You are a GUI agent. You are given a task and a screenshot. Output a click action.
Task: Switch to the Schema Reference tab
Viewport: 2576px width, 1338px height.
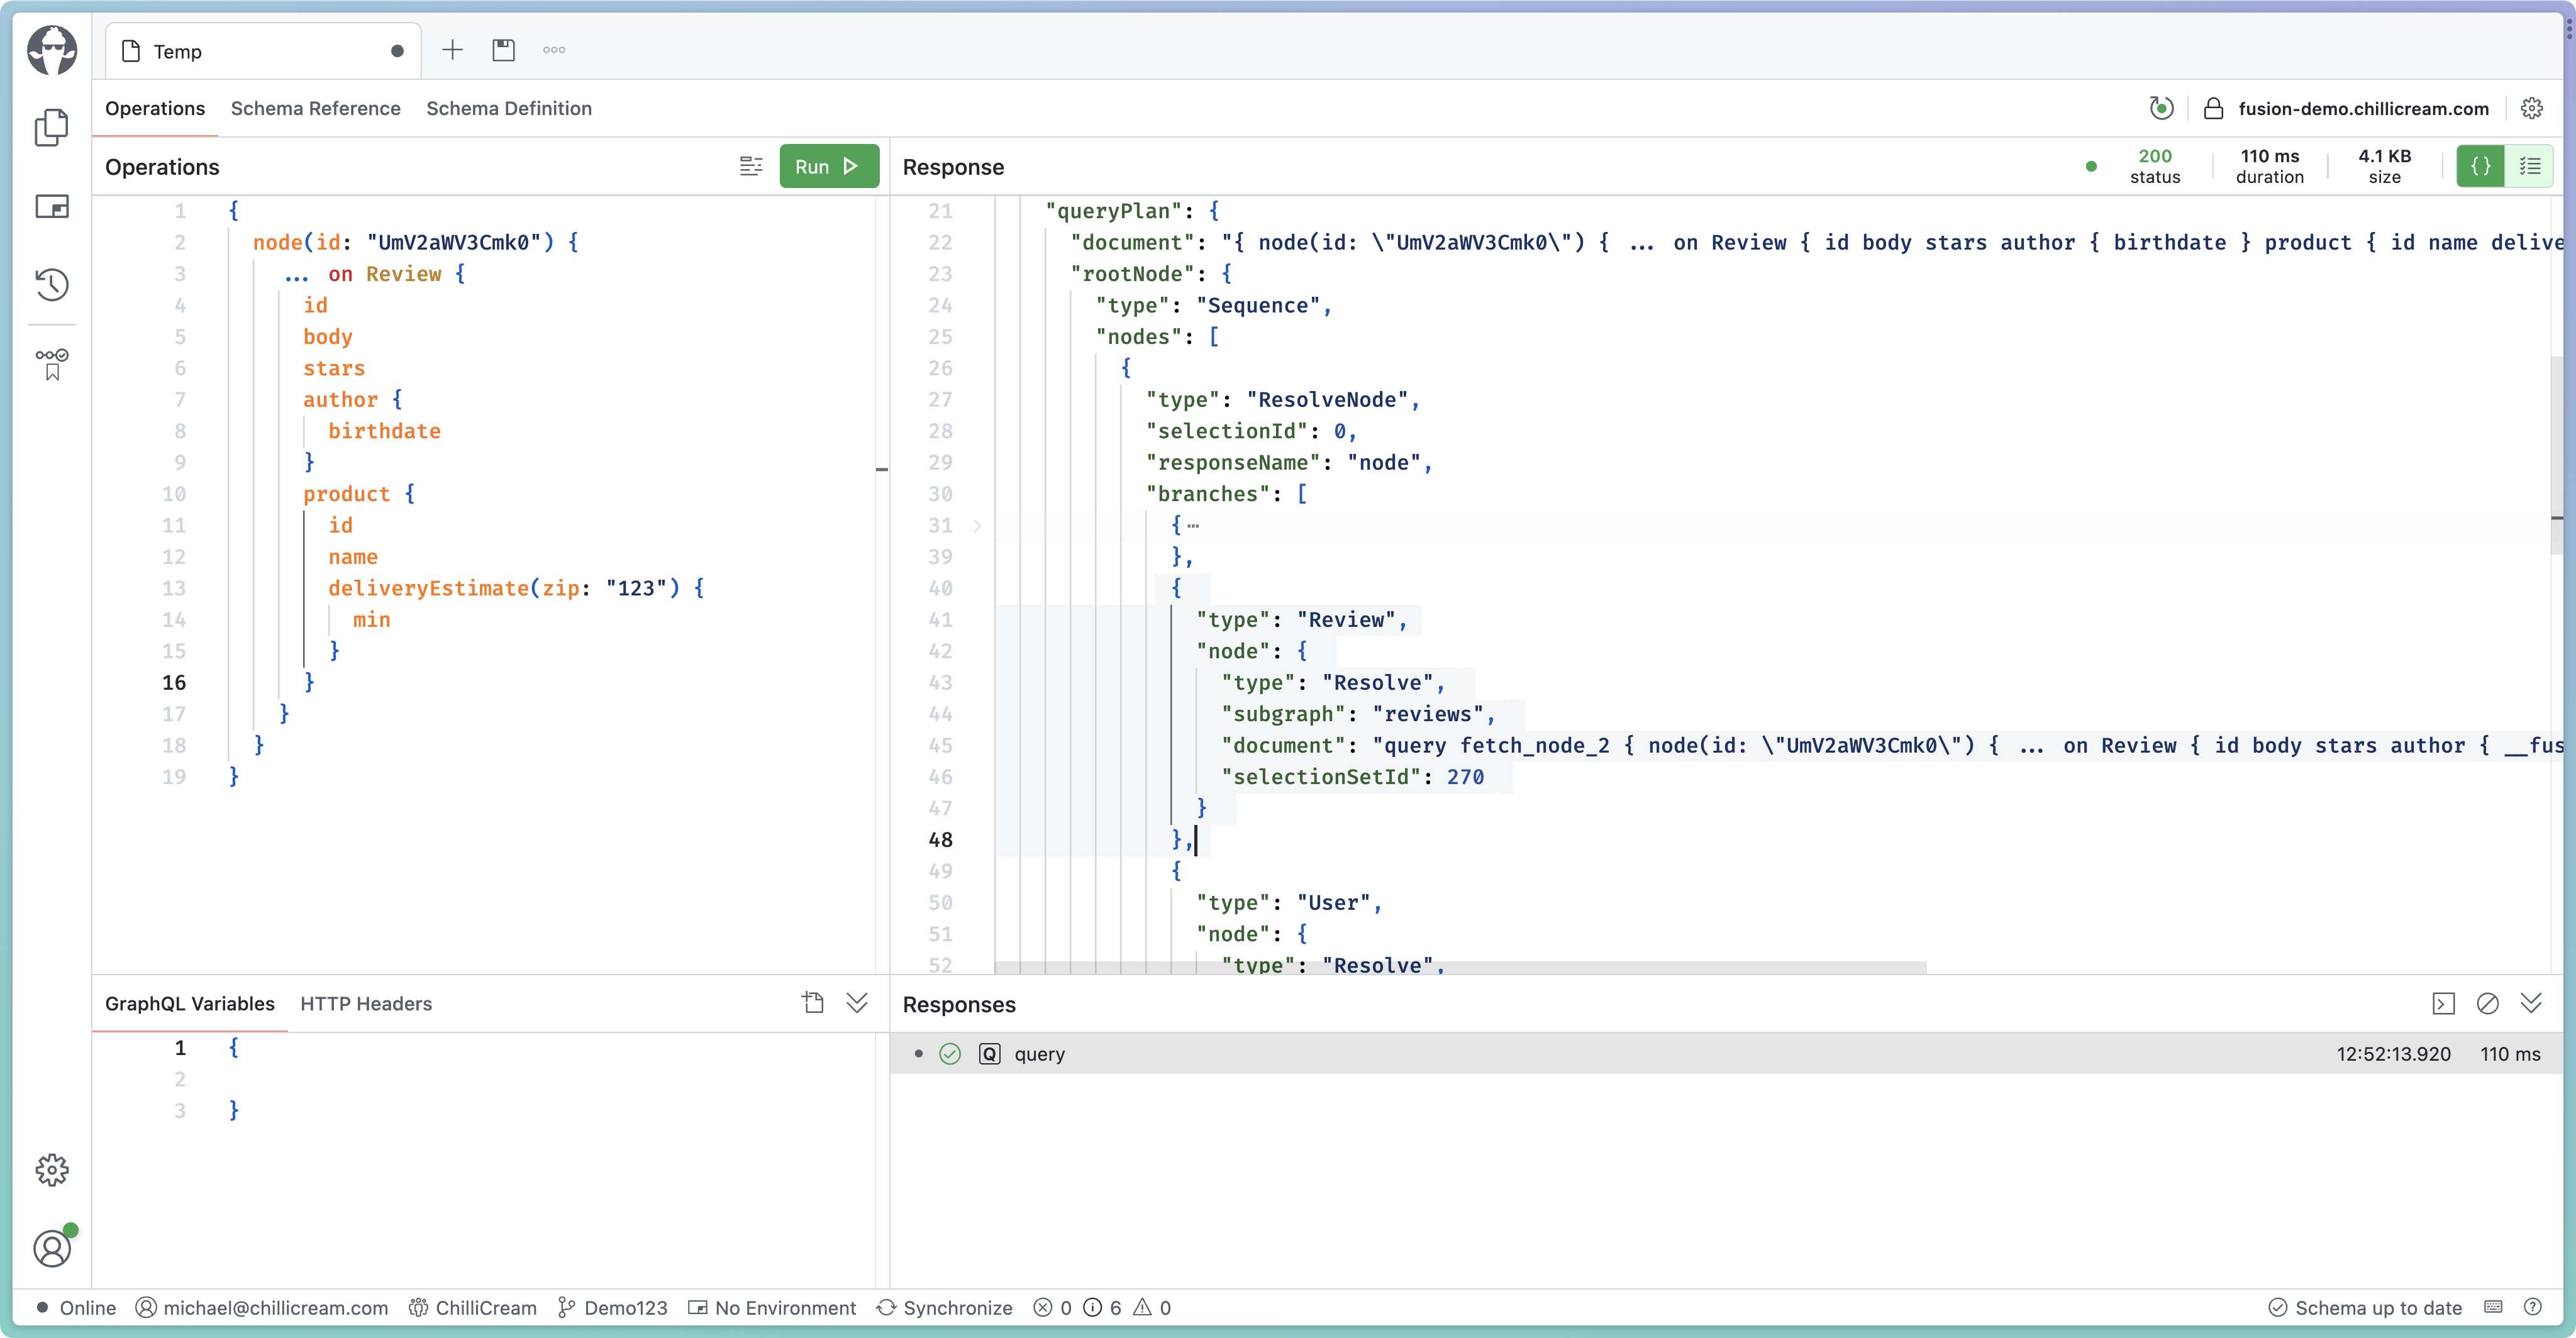(x=315, y=108)
